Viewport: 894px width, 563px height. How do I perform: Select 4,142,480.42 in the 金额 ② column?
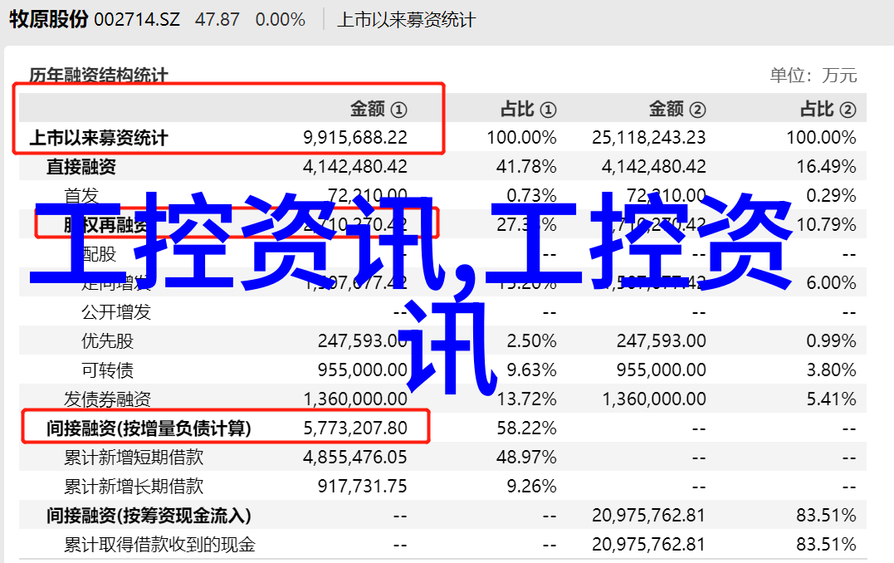pos(654,167)
